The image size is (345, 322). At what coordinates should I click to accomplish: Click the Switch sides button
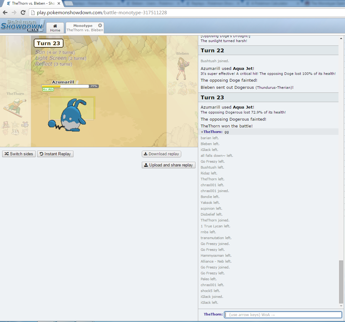click(x=19, y=154)
